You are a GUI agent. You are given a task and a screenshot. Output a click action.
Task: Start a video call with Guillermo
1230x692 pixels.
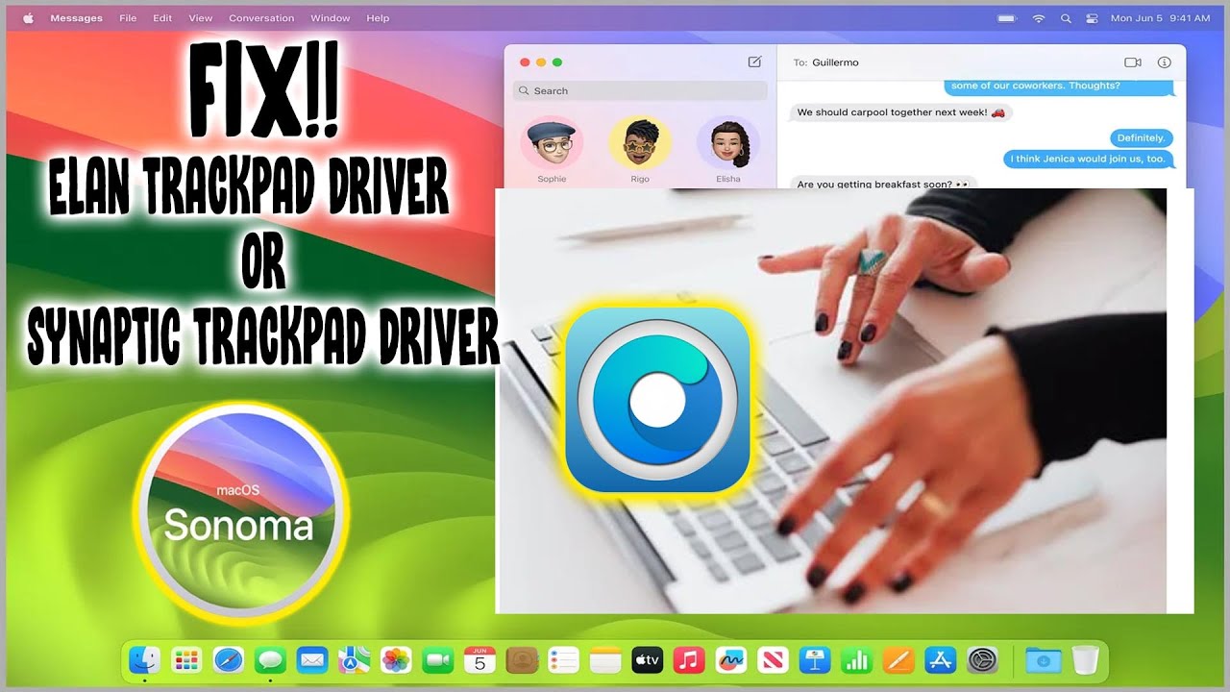click(1133, 62)
